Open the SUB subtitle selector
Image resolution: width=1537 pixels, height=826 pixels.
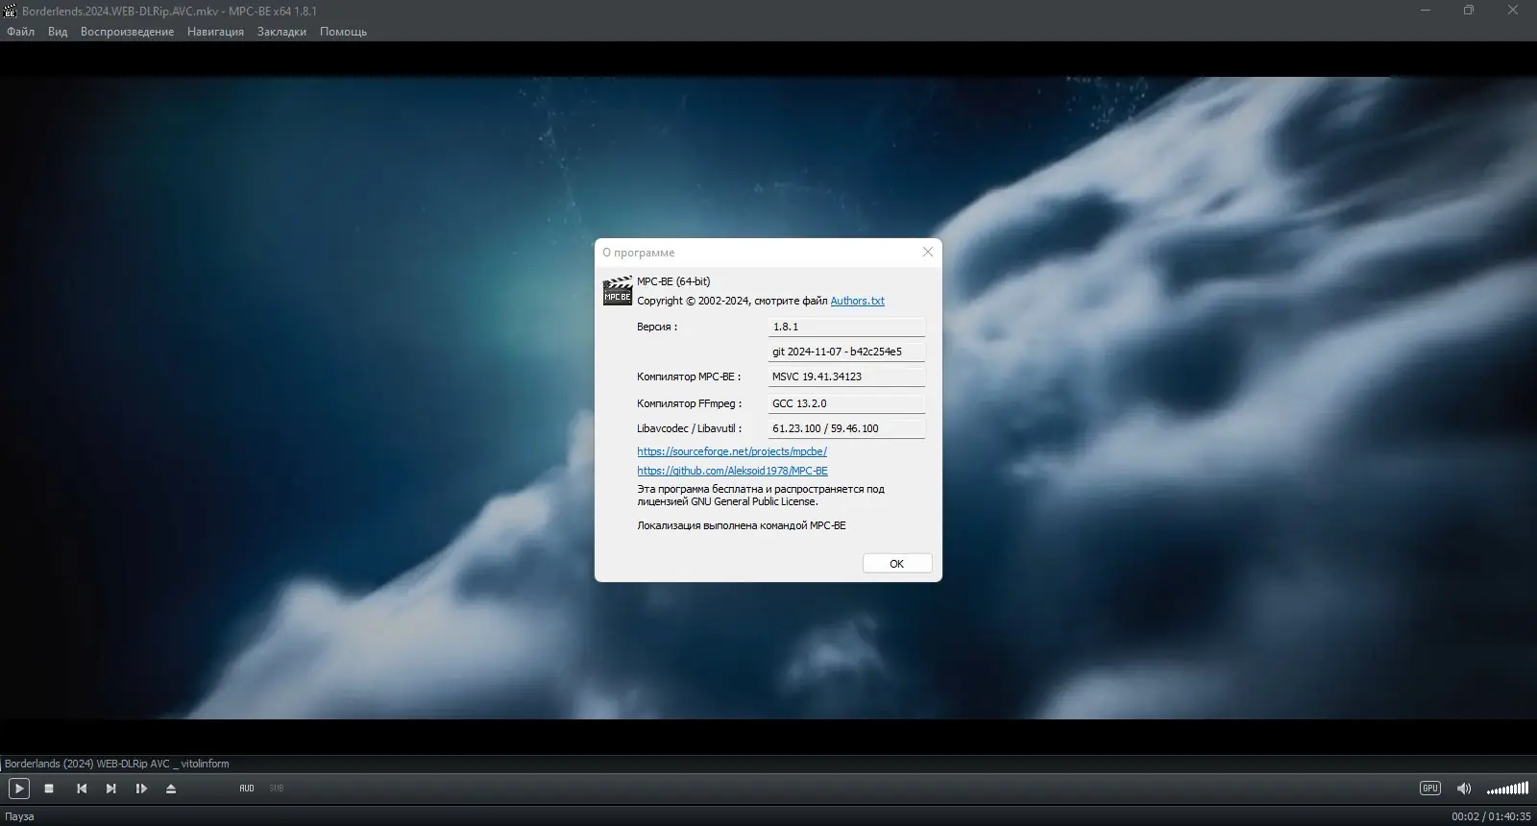click(x=277, y=789)
